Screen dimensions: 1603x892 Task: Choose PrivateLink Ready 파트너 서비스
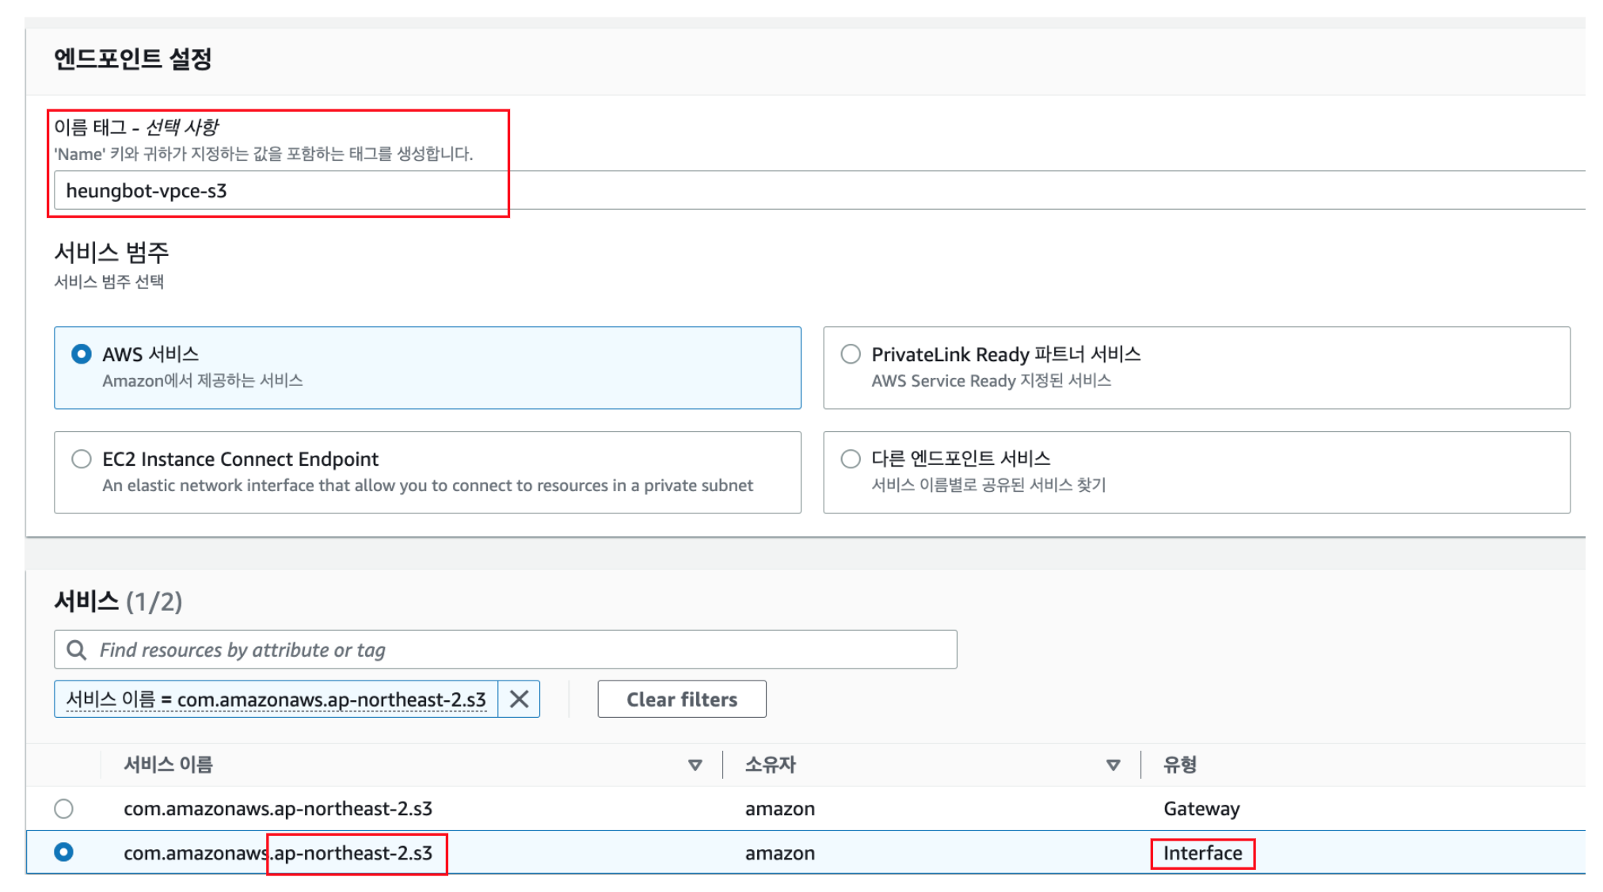tap(851, 355)
